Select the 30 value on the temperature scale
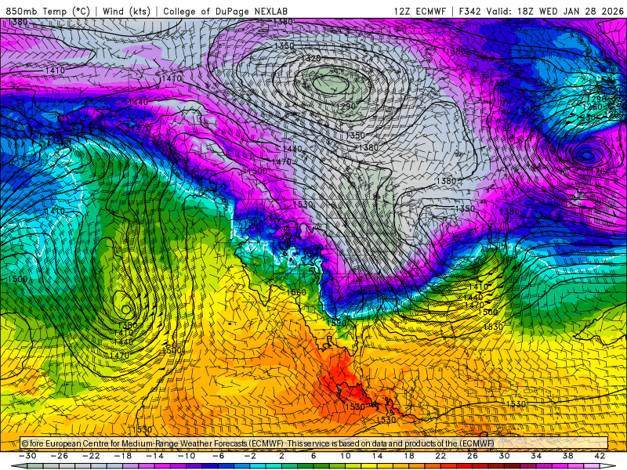The height and width of the screenshot is (470, 627). point(504,456)
